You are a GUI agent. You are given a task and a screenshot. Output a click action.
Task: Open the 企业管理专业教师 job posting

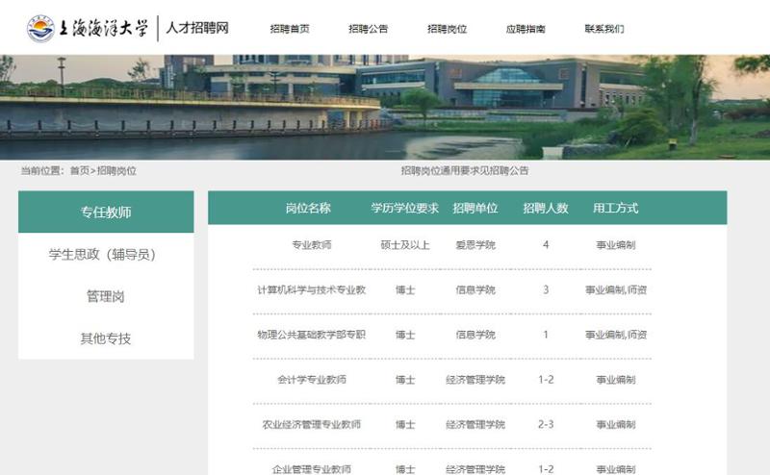coord(311,468)
